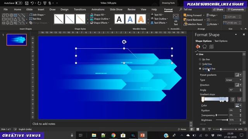Toggle the AutoSave switch

[19, 3]
